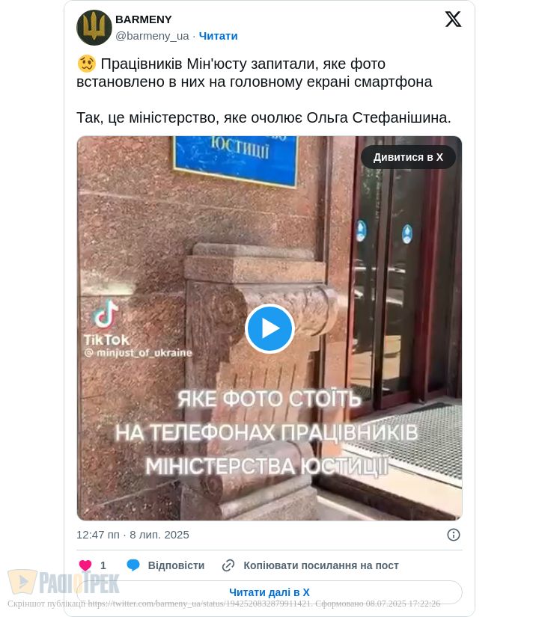Screen dimensions: 539x617
Task: Click the BARMENY trident profile avatar
Action: pos(94,28)
